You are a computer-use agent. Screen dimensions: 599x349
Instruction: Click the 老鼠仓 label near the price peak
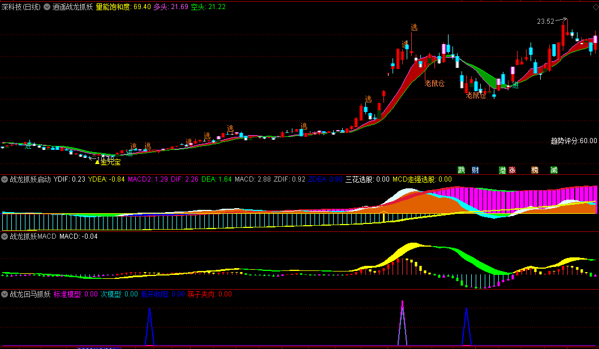tap(434, 83)
